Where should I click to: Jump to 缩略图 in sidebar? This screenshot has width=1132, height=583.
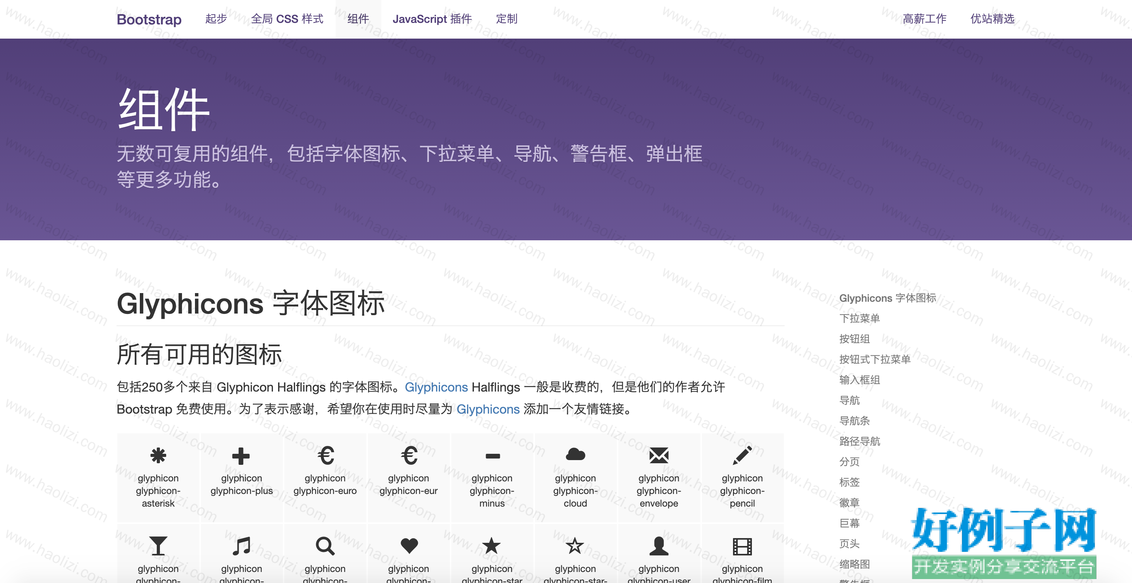[x=854, y=564]
